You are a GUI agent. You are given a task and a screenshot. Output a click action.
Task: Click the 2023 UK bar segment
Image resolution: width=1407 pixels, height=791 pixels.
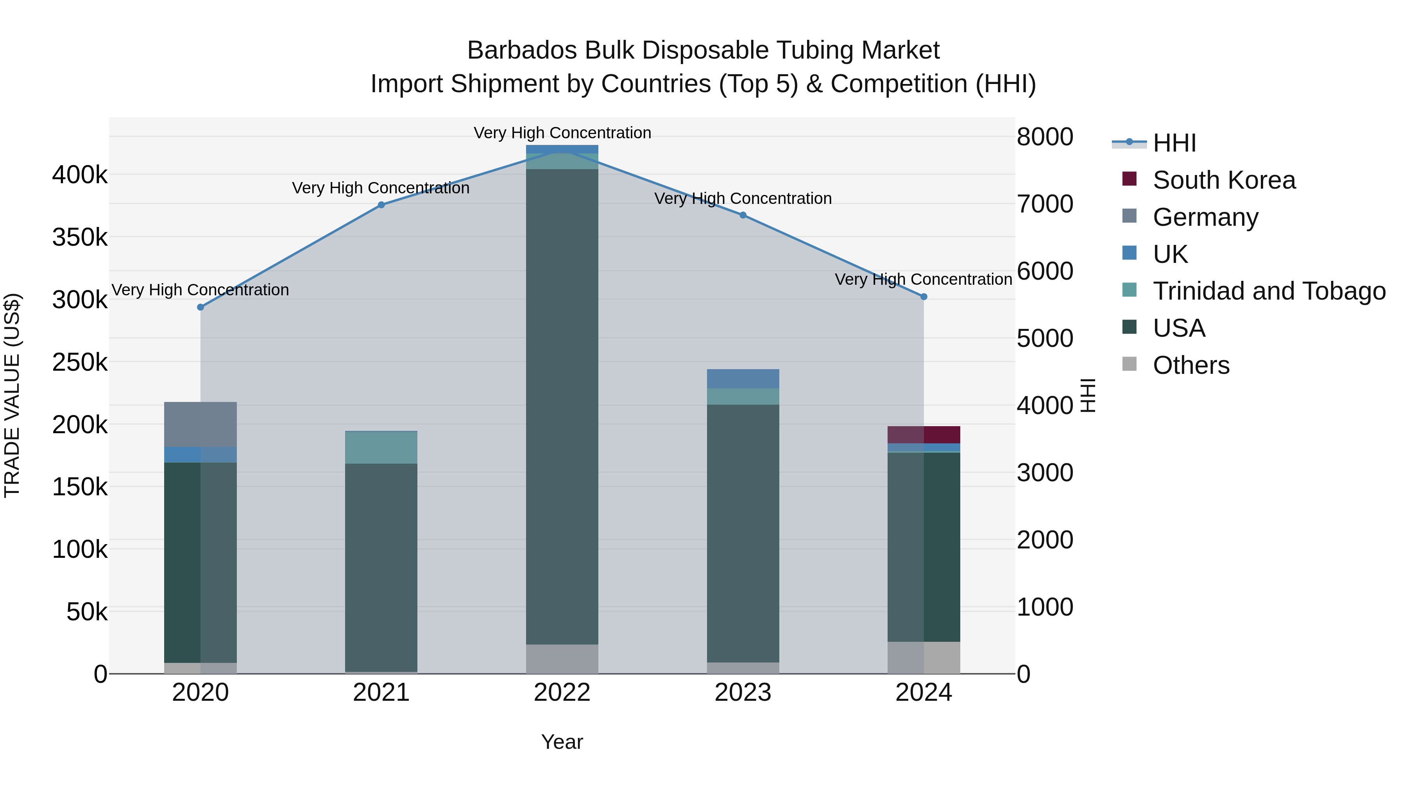coord(743,379)
